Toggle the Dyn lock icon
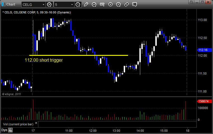The image size is (213, 134). 10,130
